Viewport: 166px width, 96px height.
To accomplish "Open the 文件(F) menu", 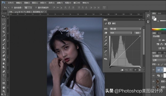I will 11,3.
